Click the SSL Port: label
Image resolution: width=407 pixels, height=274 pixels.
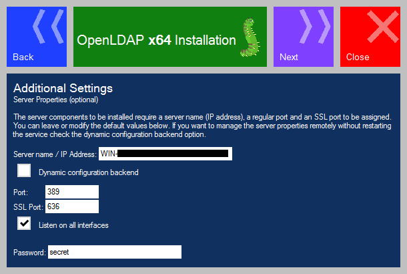(28, 207)
